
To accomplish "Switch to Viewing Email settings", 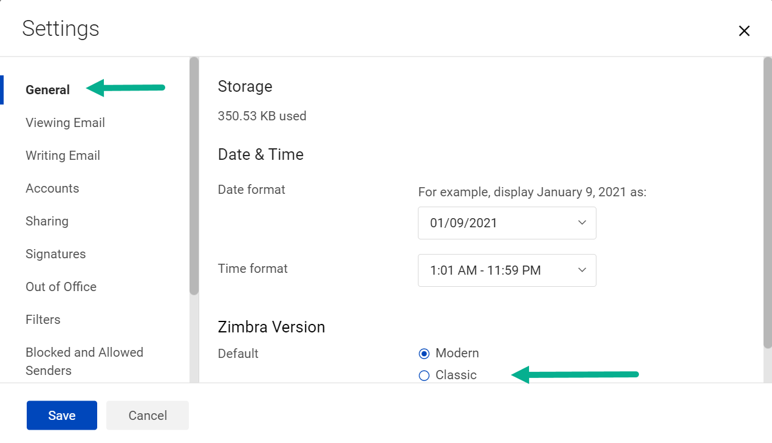I will click(65, 122).
